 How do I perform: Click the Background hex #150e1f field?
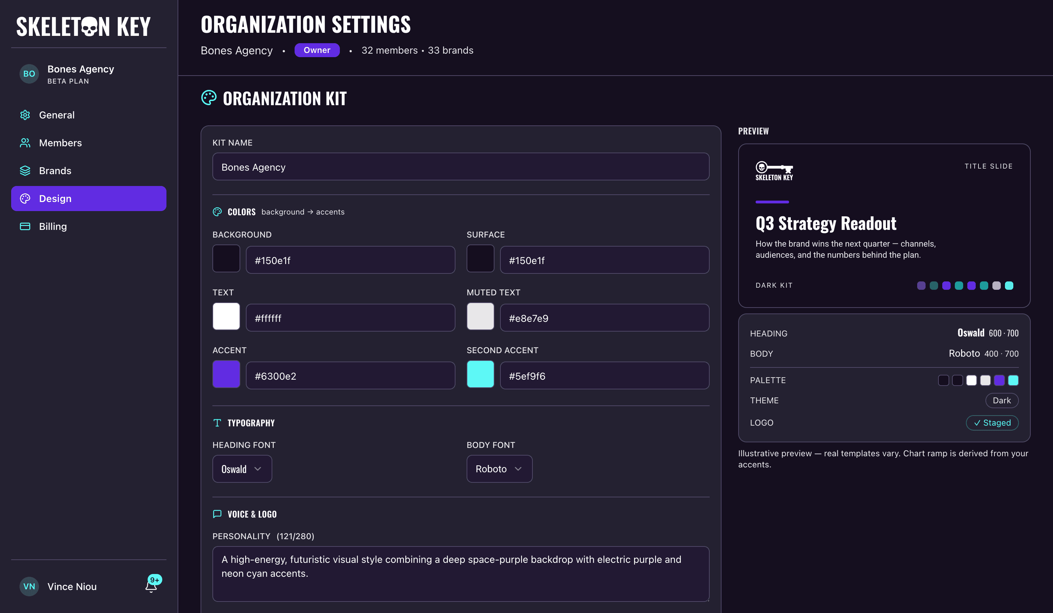[350, 260]
